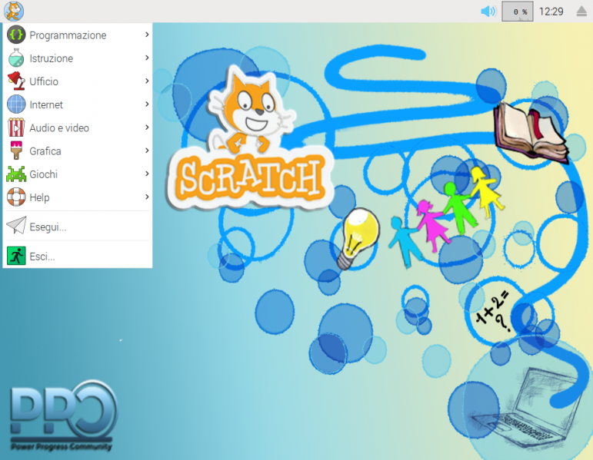Click the 0 % CPU usage monitor

pyautogui.click(x=518, y=12)
